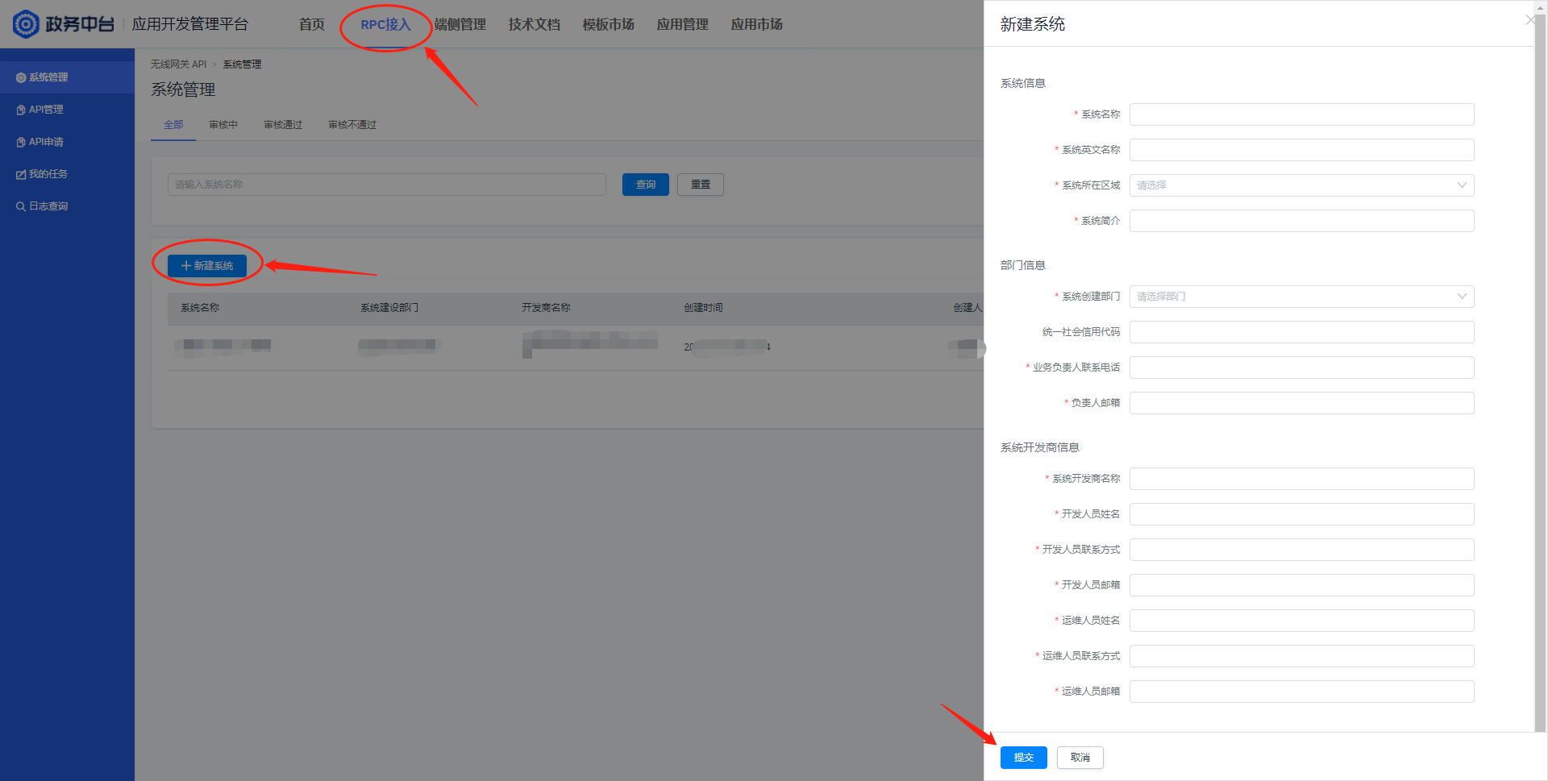Screen dimensions: 1548x781
Task: Open 应用管理 menu item
Action: click(x=682, y=24)
